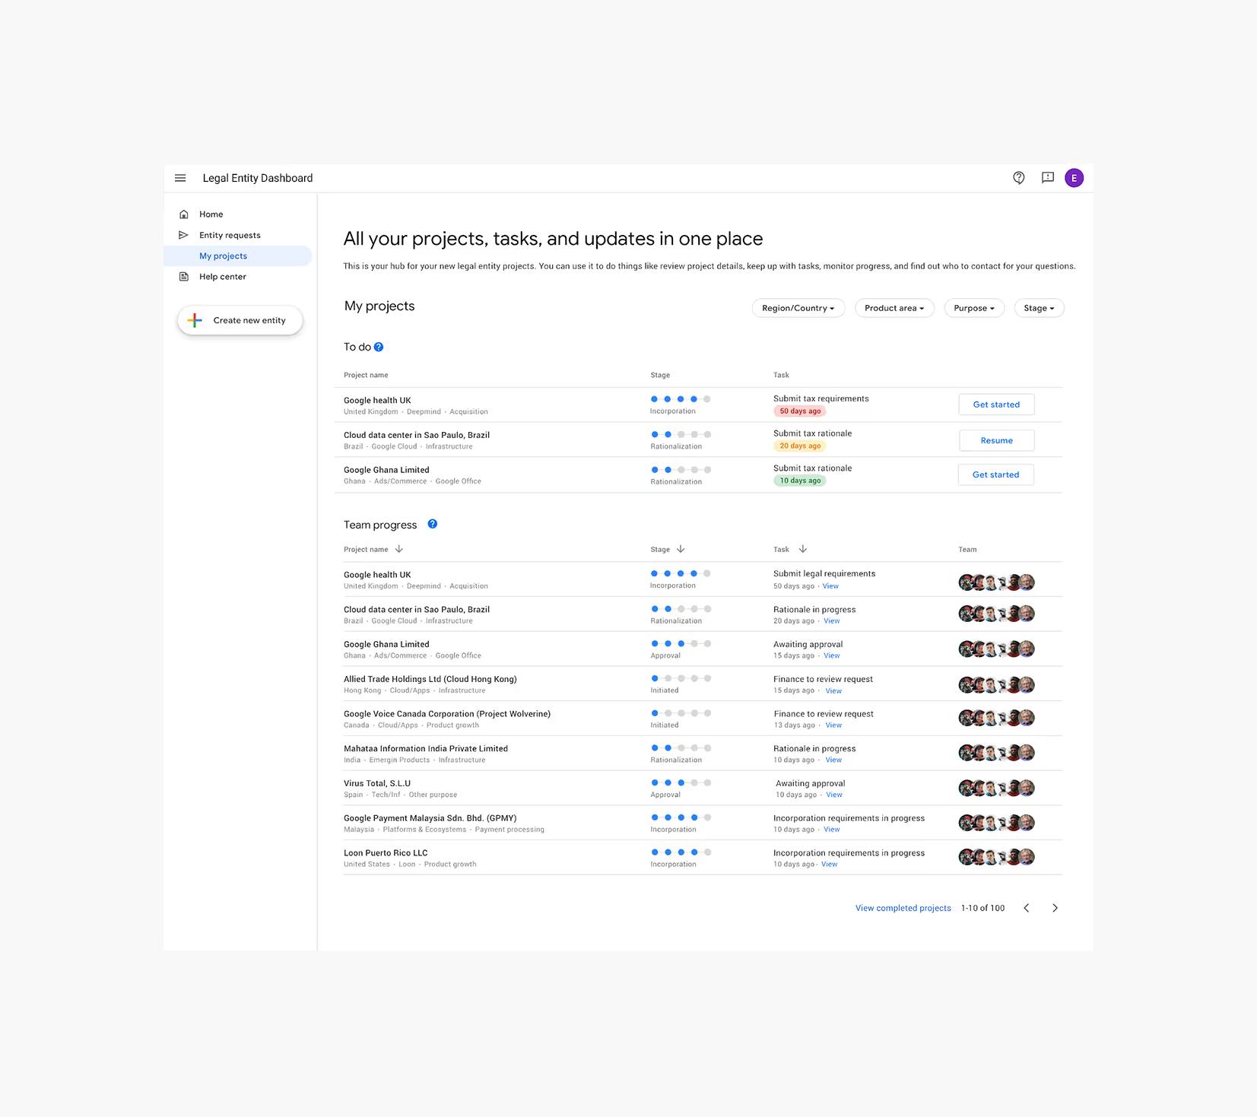
Task: Click Get started for Google health UK
Action: (996, 404)
